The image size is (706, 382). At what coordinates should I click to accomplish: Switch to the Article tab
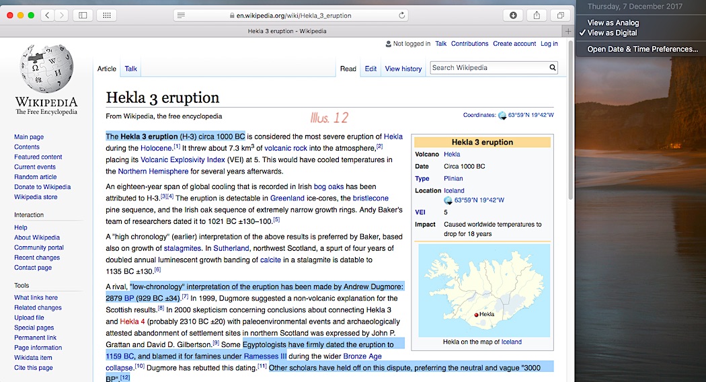coord(107,69)
